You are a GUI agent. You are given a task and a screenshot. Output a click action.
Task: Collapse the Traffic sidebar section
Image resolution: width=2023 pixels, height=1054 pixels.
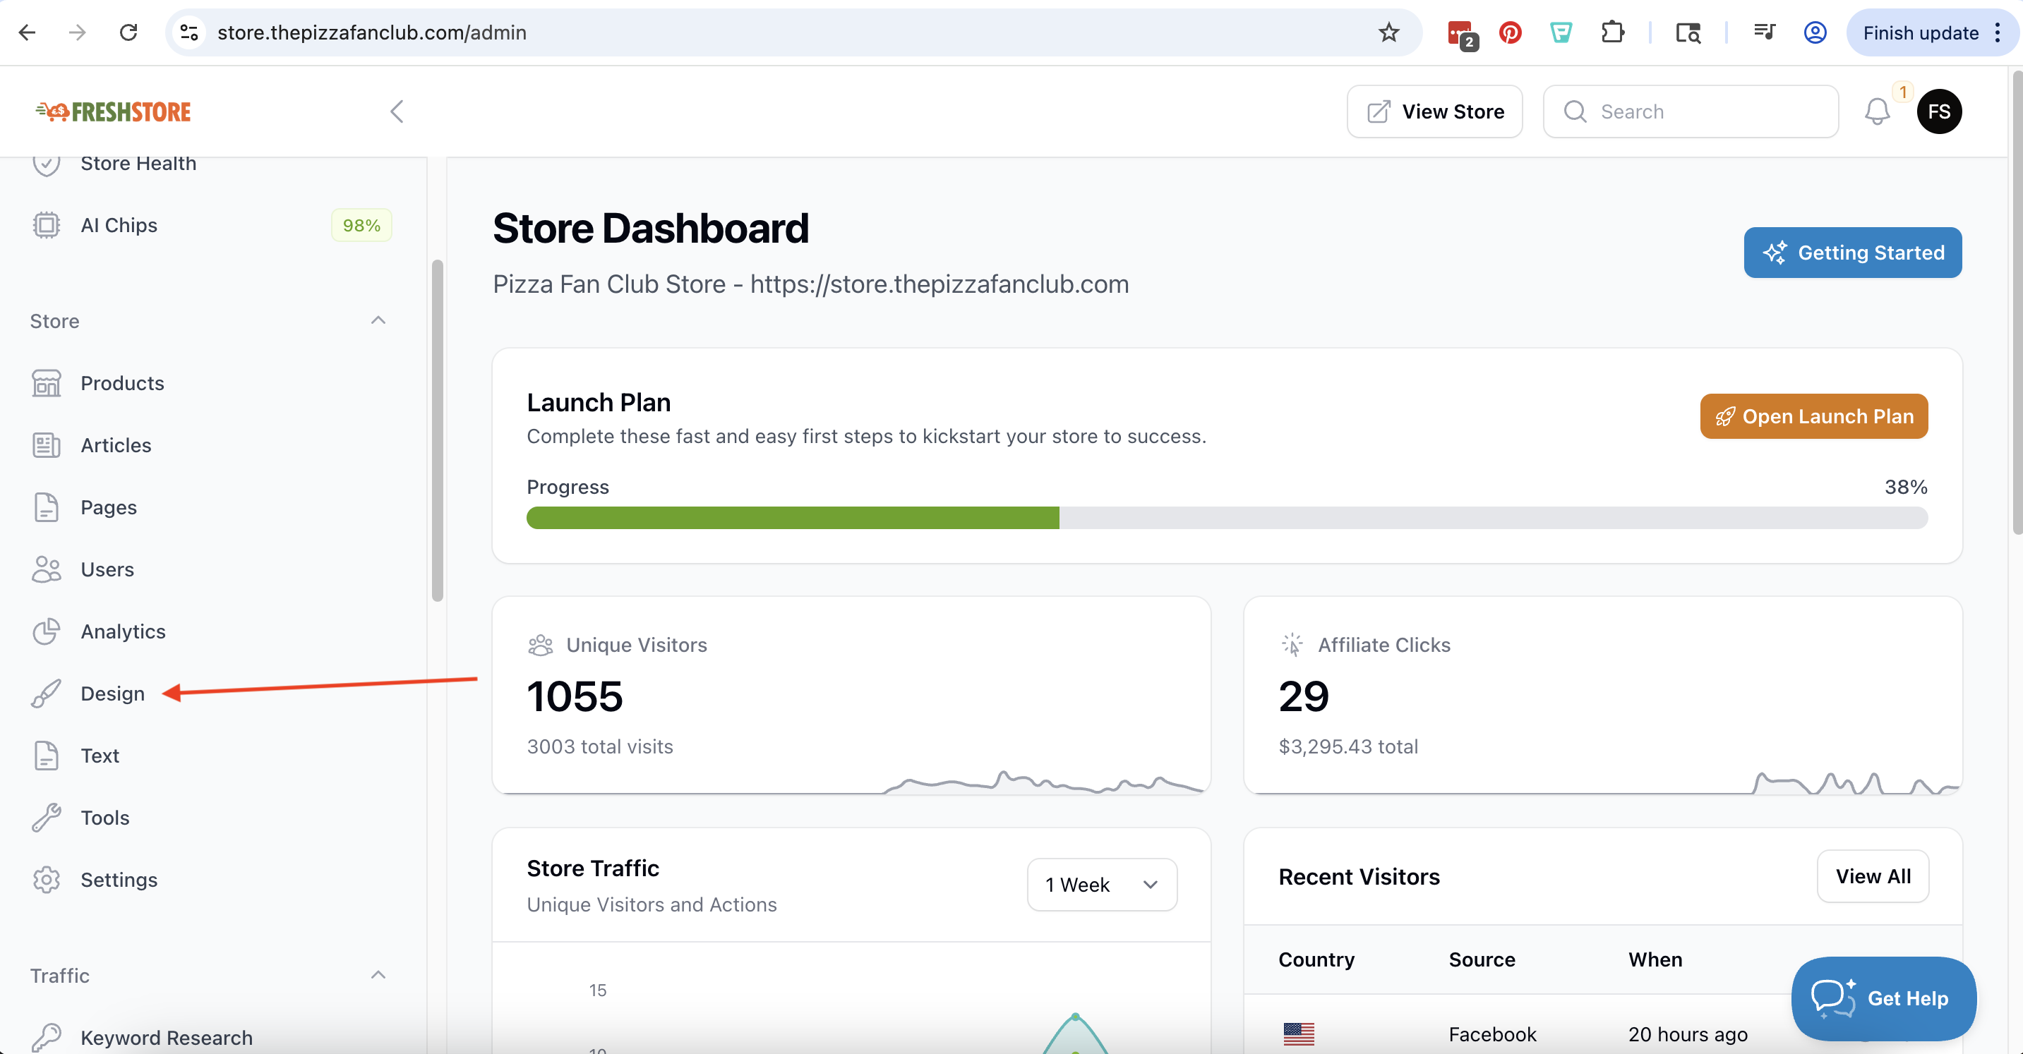coord(378,975)
